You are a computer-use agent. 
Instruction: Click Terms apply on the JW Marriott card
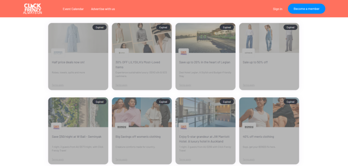(x=185, y=160)
